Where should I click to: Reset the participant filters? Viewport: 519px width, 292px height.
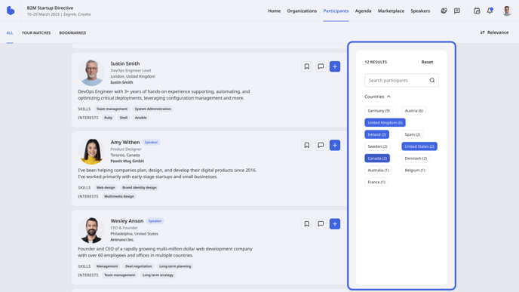point(427,62)
